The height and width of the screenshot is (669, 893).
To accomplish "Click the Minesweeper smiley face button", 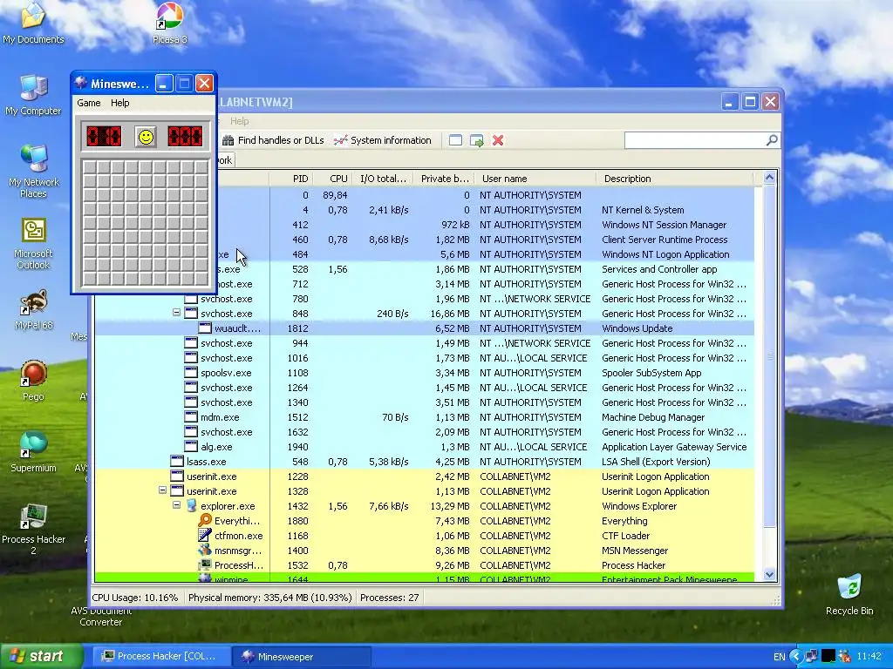I will 146,137.
